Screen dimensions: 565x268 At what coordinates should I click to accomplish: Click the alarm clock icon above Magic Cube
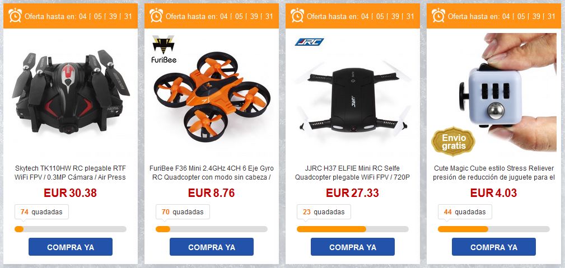(x=438, y=16)
